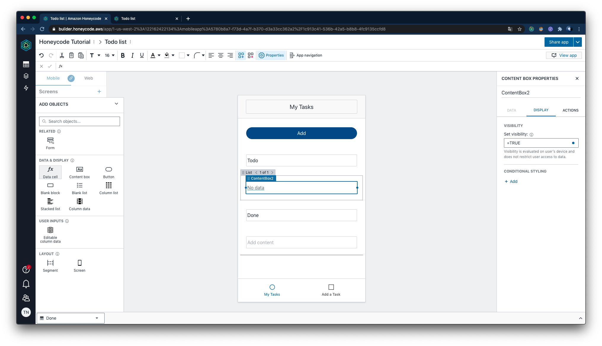Select the Content box object
This screenshot has width=602, height=346.
[x=79, y=172]
